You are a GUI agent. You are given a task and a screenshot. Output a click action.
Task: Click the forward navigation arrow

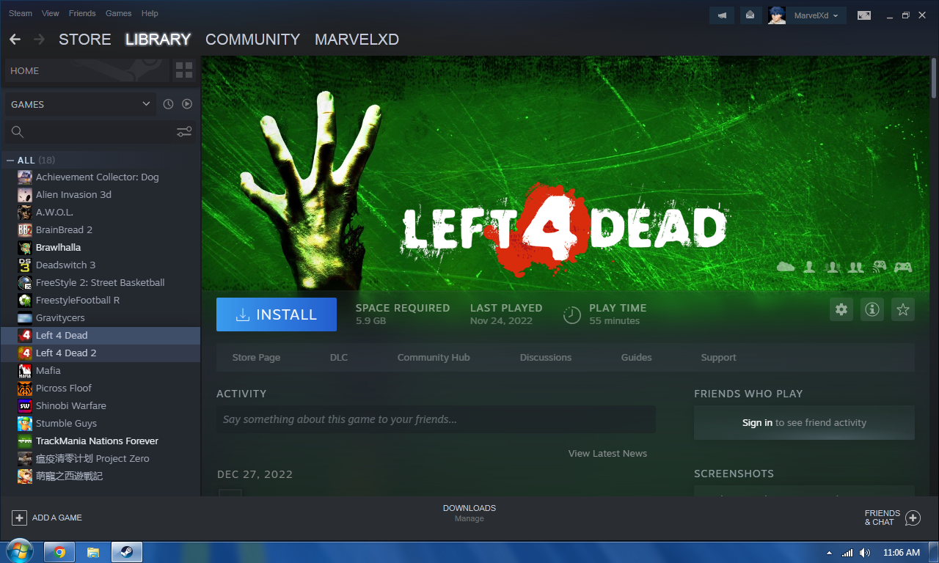pos(39,40)
